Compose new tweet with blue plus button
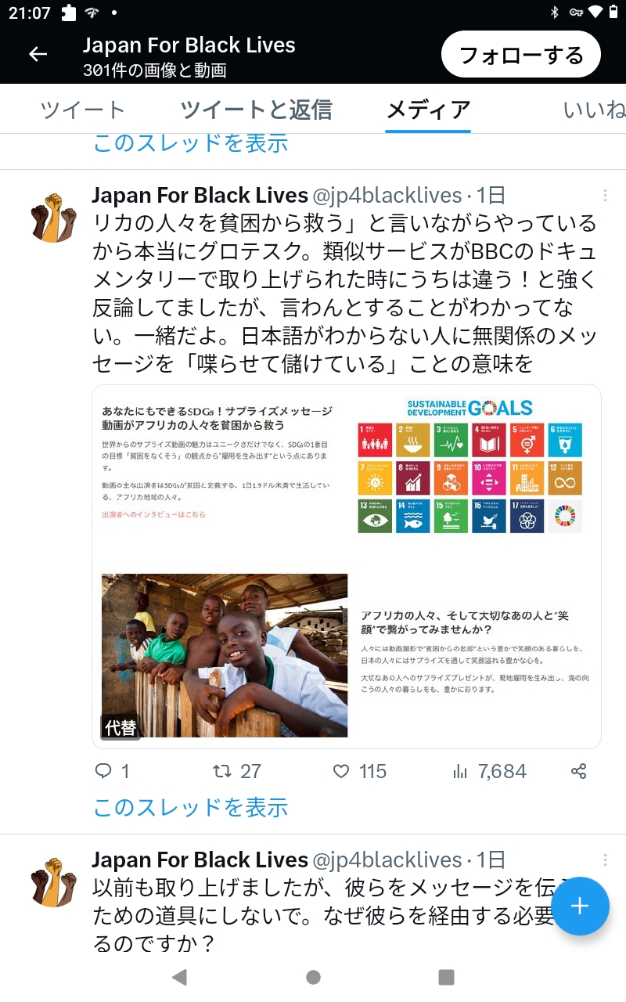 point(579,906)
